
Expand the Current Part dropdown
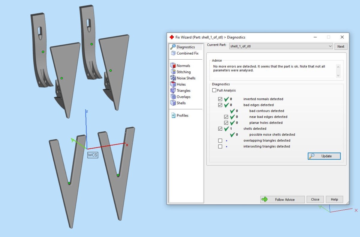click(330, 46)
